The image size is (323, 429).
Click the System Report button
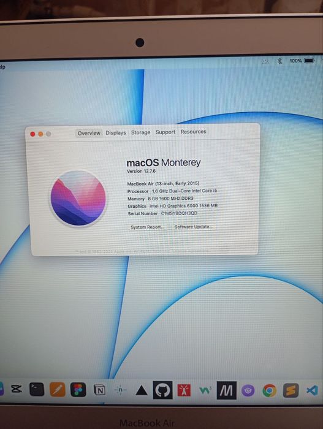coord(147,227)
